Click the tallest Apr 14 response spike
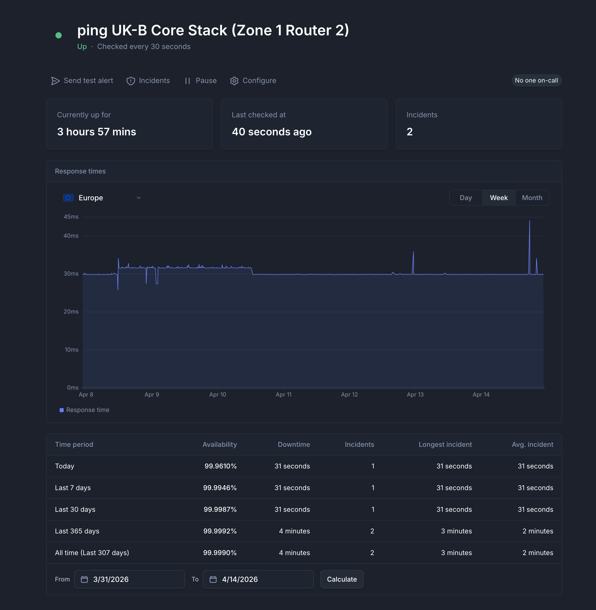This screenshot has width=596, height=610. [529, 221]
